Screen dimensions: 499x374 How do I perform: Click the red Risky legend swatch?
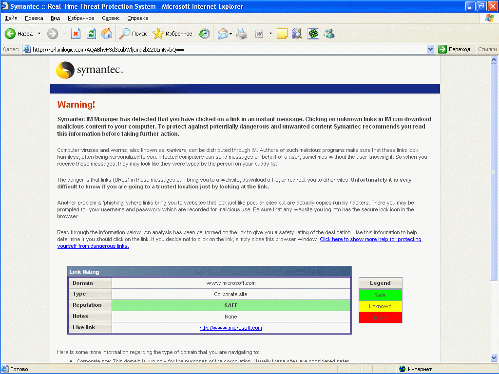pos(380,318)
